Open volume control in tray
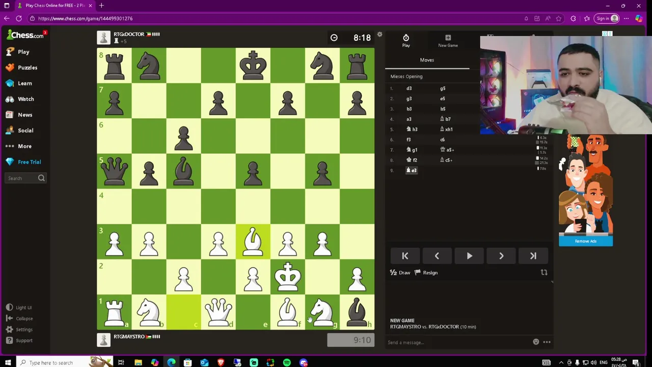Screen dimensions: 652x367 coord(593,362)
